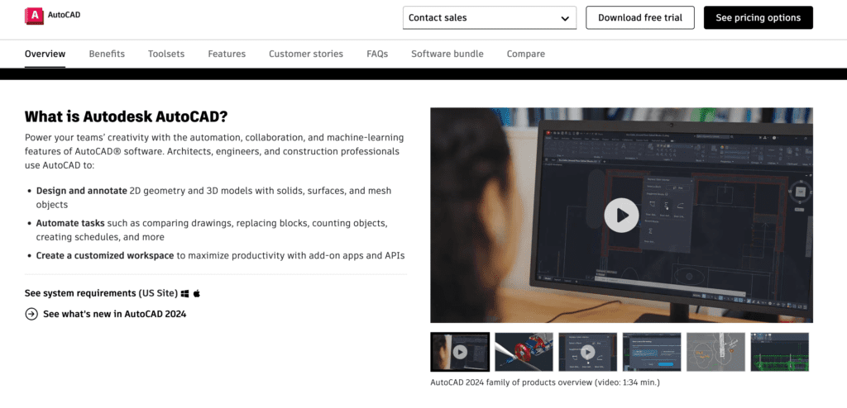Jump to the FAQs tab
Image resolution: width=847 pixels, height=408 pixels.
(x=377, y=54)
